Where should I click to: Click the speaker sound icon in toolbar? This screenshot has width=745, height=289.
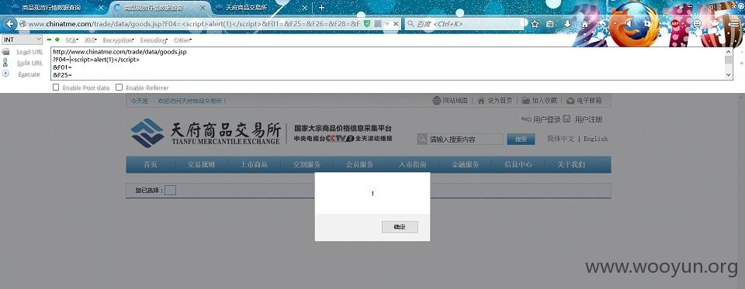[629, 24]
